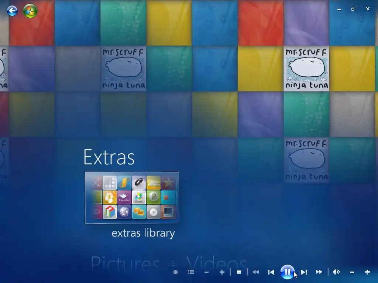Fast forward with the double right arrows
This screenshot has height=283, width=378.
tap(319, 272)
